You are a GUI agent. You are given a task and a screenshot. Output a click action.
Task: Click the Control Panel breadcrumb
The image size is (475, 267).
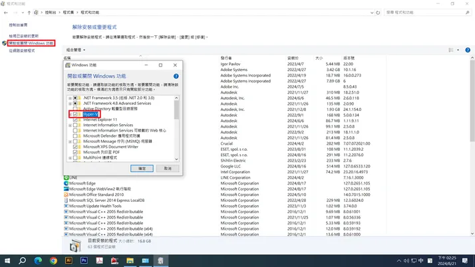tap(51, 13)
